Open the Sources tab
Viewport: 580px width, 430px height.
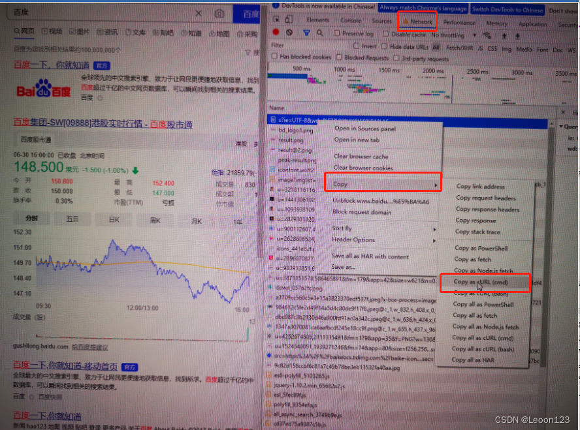pyautogui.click(x=381, y=21)
